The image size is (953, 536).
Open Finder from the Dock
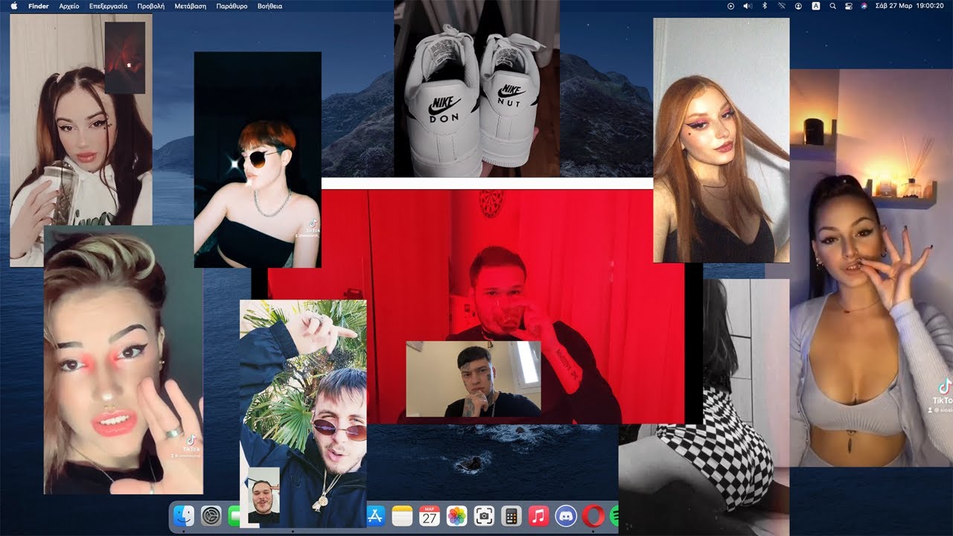point(184,515)
